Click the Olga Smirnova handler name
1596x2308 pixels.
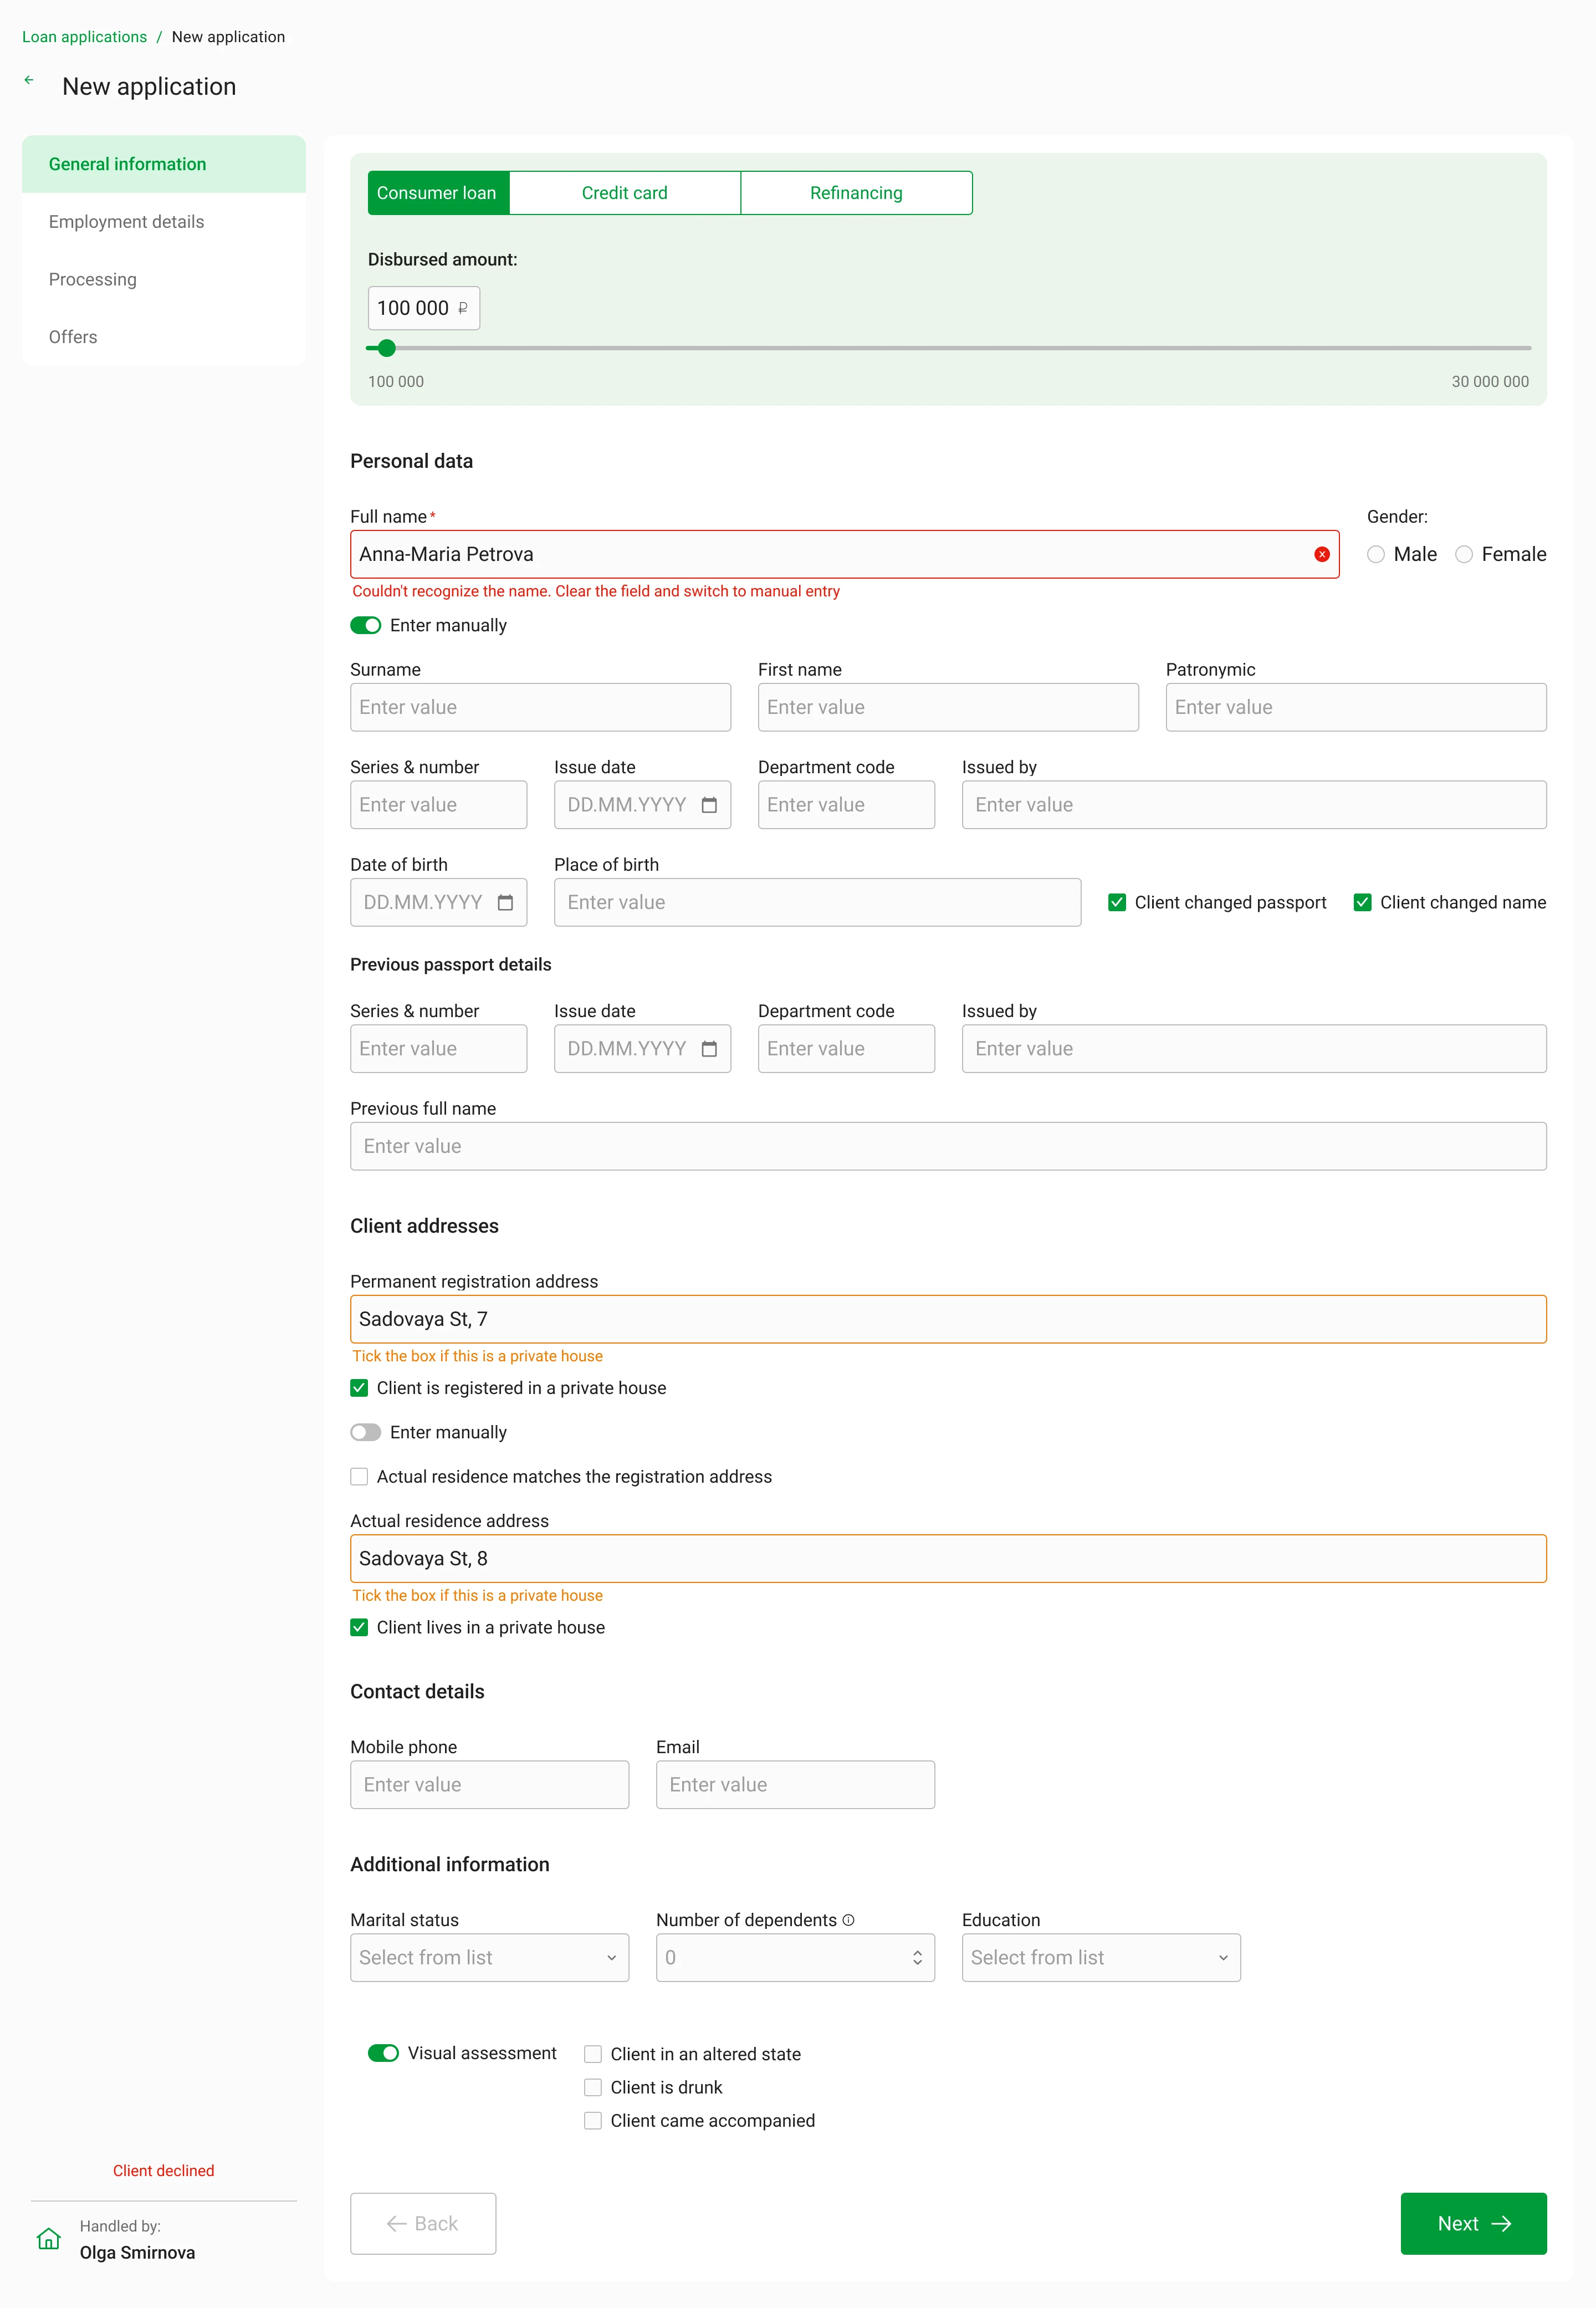[137, 2253]
